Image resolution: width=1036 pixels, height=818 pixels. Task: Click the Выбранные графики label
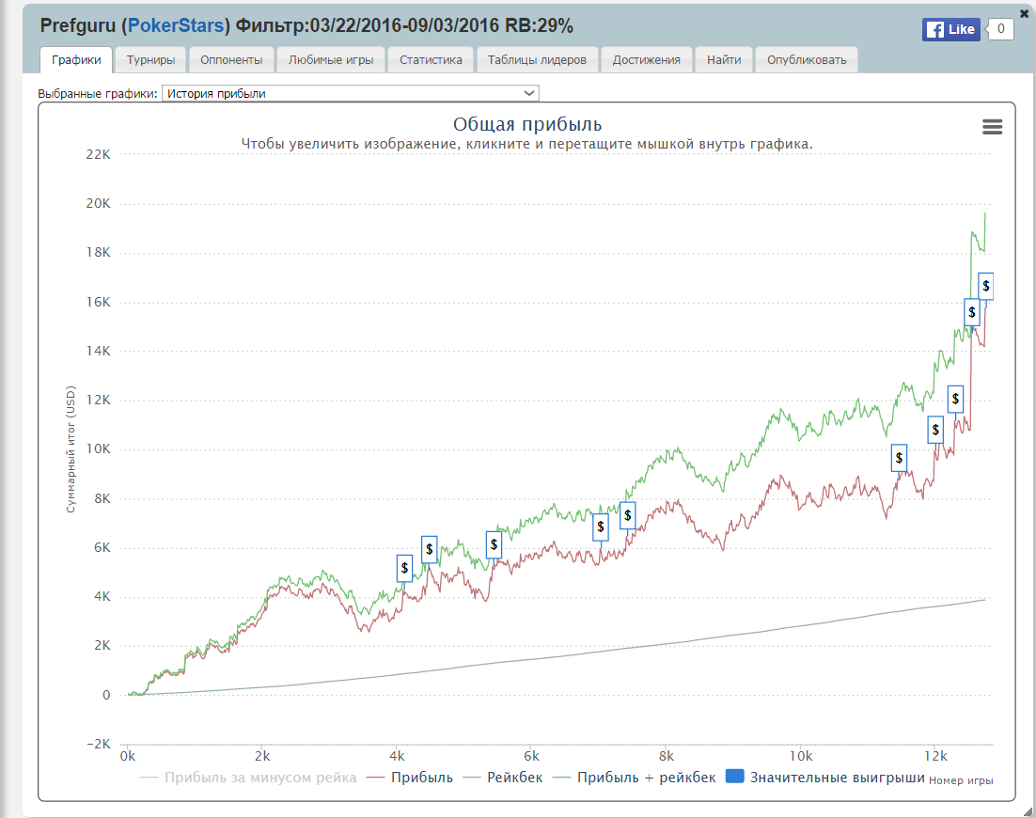98,94
